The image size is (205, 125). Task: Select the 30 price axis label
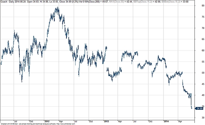tap(203, 118)
